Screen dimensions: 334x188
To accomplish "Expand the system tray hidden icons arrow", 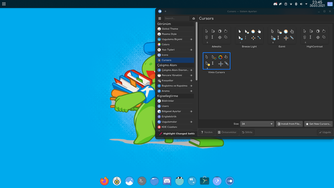I will pos(306,4).
